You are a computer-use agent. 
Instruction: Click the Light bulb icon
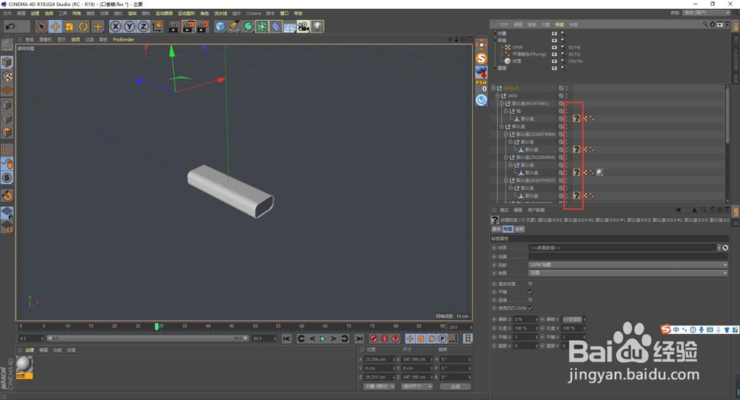coord(317,27)
